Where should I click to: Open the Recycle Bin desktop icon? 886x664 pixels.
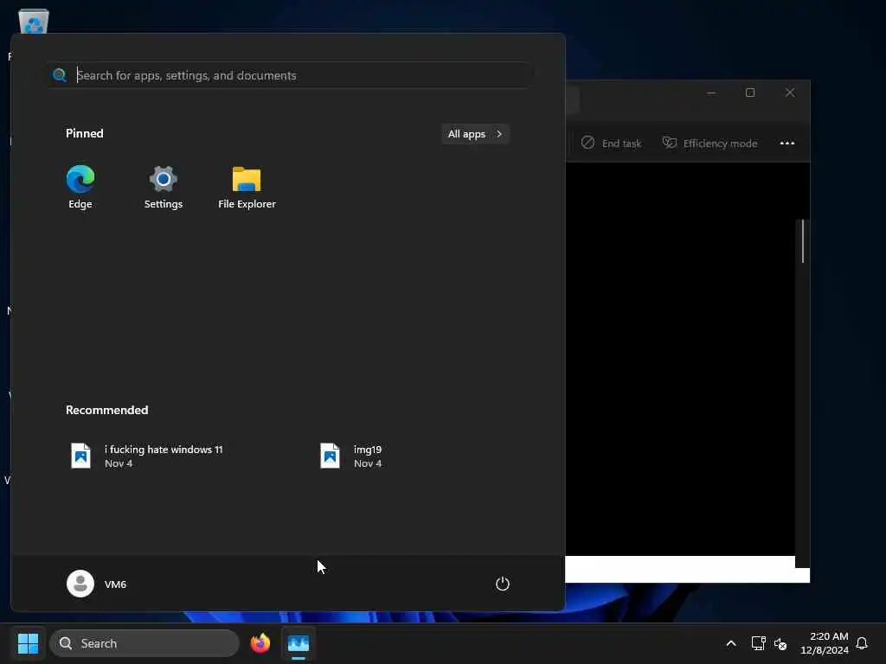34,22
